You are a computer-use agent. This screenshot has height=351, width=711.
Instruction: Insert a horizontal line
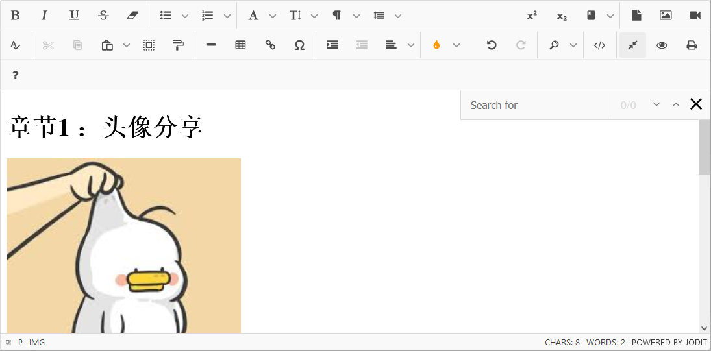[x=211, y=45]
